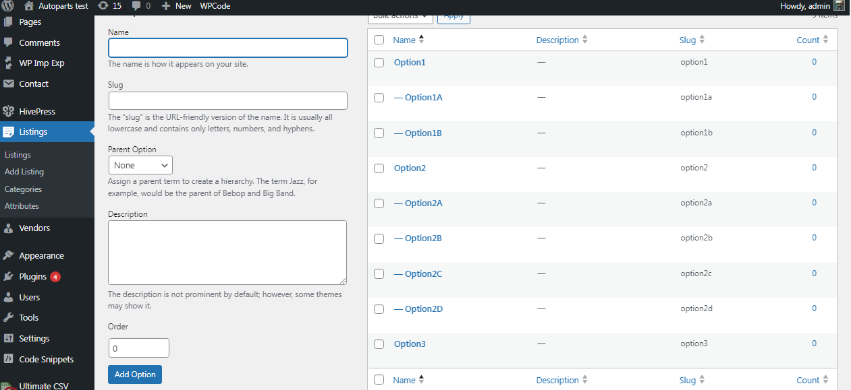The image size is (851, 390).
Task: Open the updates icon showing 15
Action: tap(103, 6)
